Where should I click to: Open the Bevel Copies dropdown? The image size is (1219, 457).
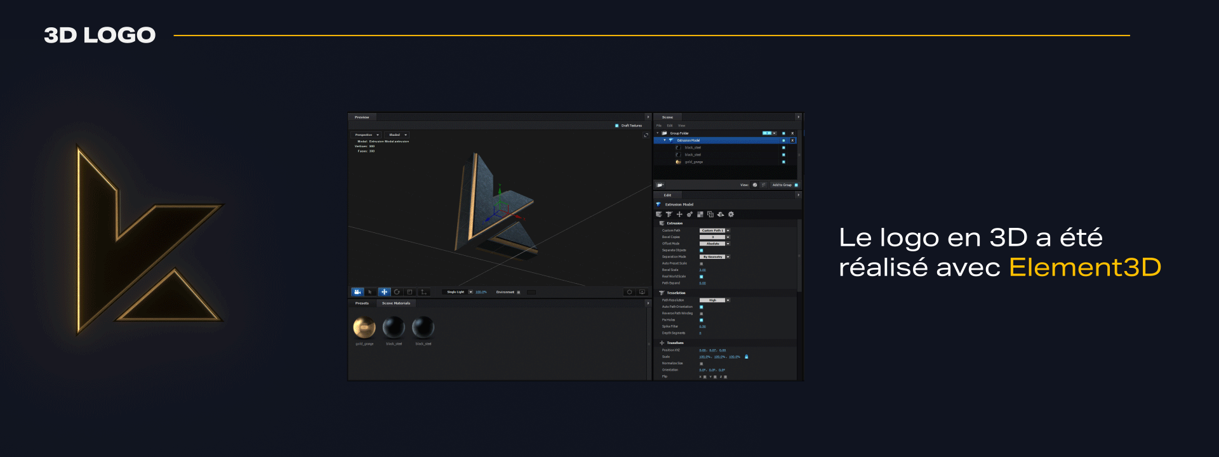(x=715, y=237)
